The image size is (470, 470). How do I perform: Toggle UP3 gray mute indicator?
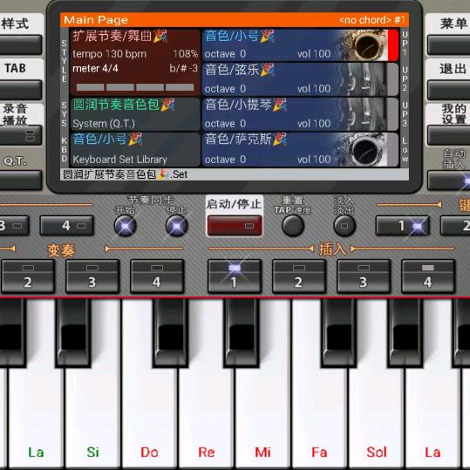pos(393,114)
